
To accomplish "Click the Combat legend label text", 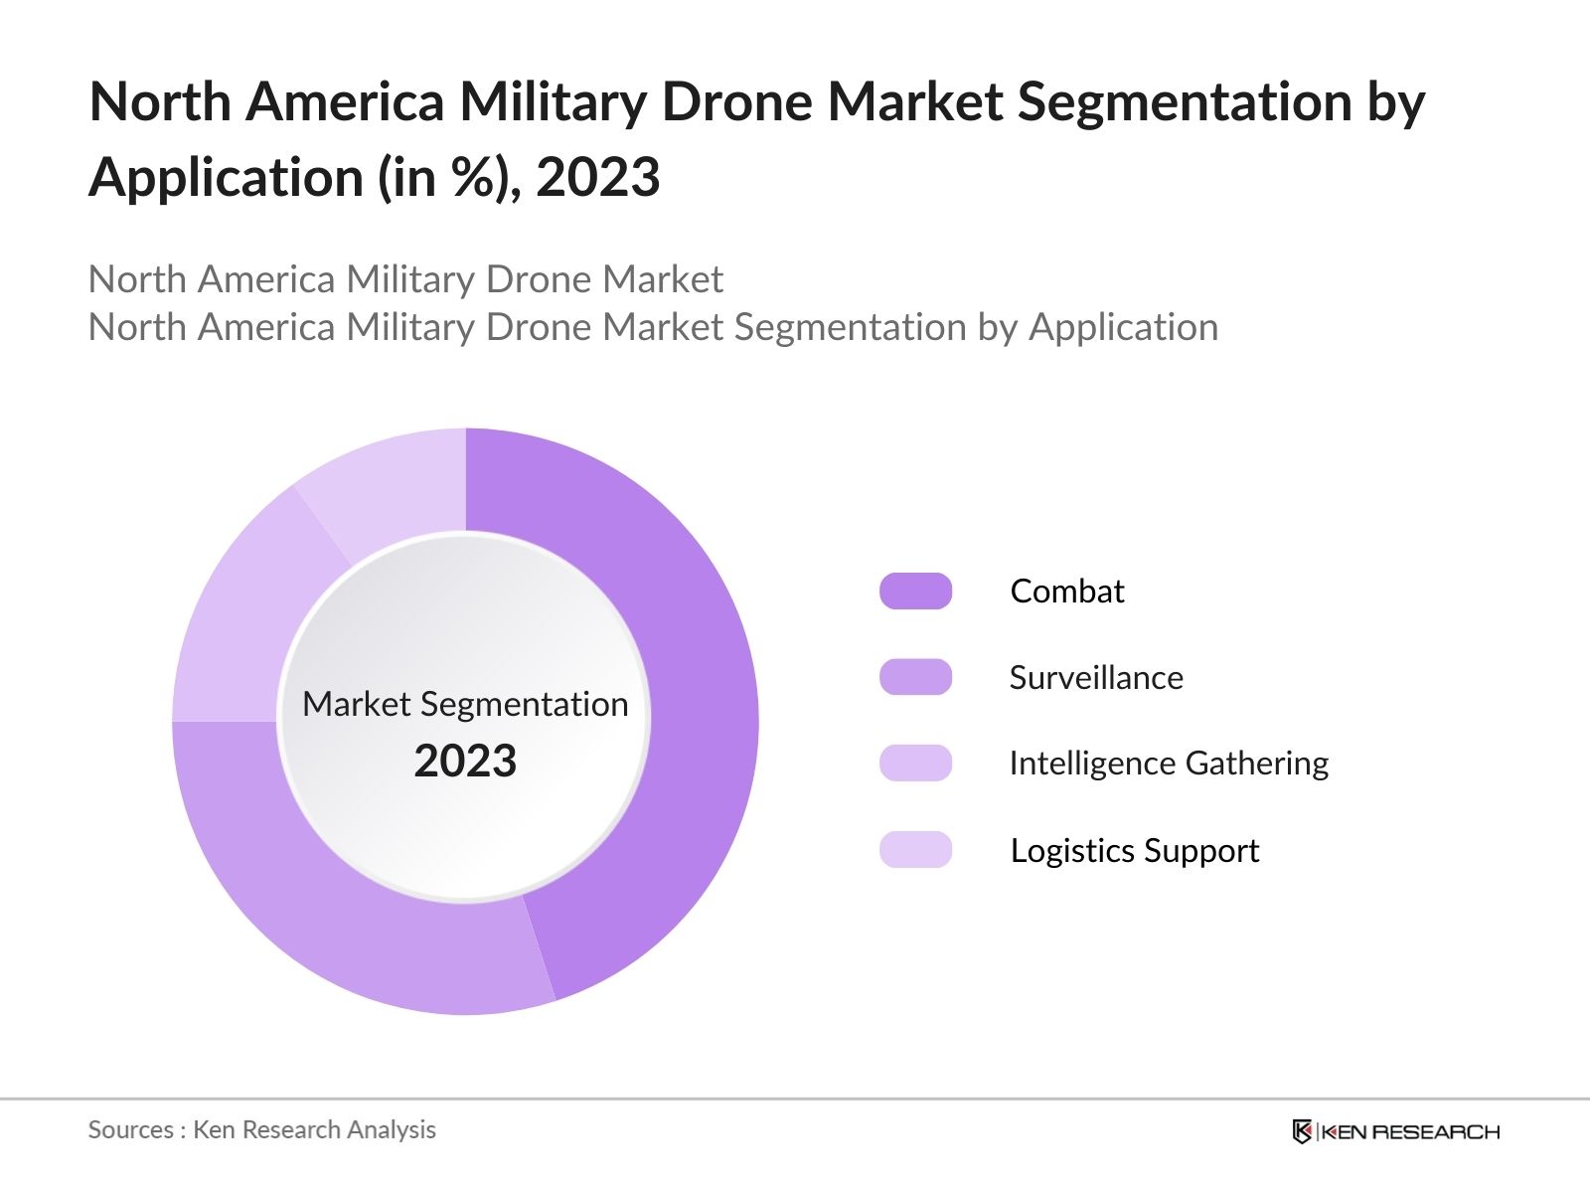I will (x=1066, y=592).
